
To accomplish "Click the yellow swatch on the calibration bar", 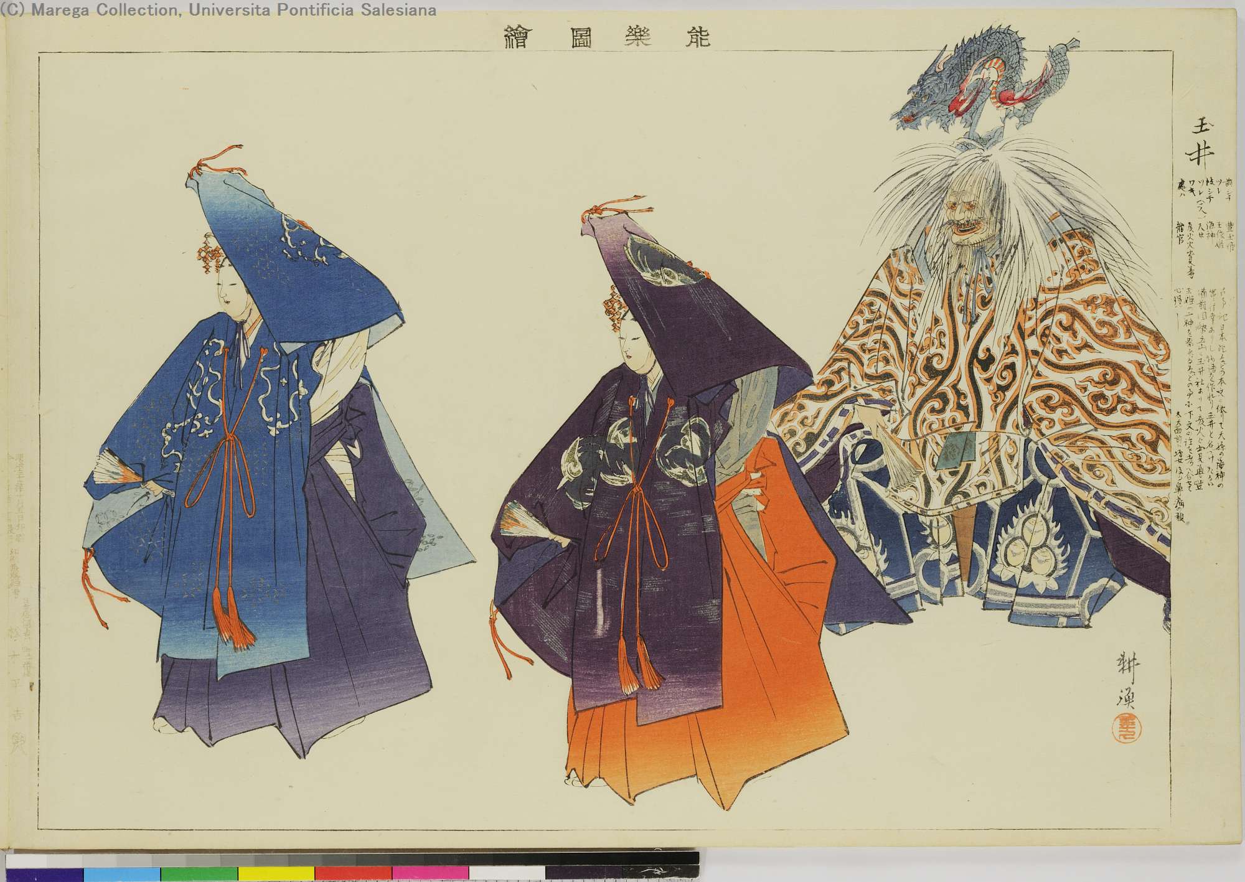I will 276,873.
